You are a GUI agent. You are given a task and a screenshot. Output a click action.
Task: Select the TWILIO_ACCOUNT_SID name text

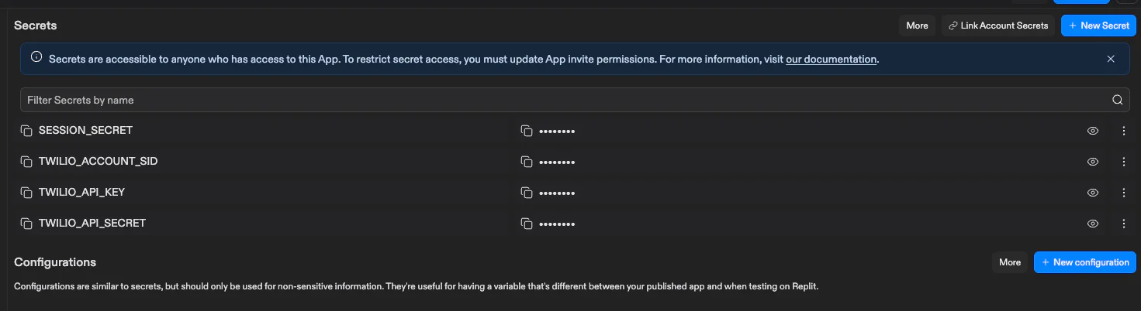pos(99,162)
